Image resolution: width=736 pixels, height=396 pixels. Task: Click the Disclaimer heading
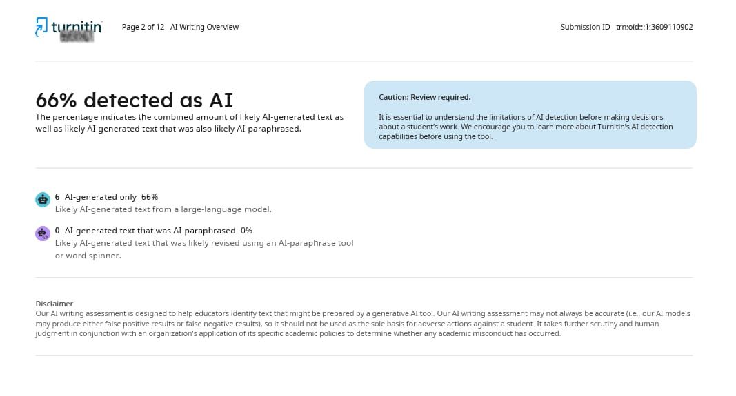(x=54, y=304)
